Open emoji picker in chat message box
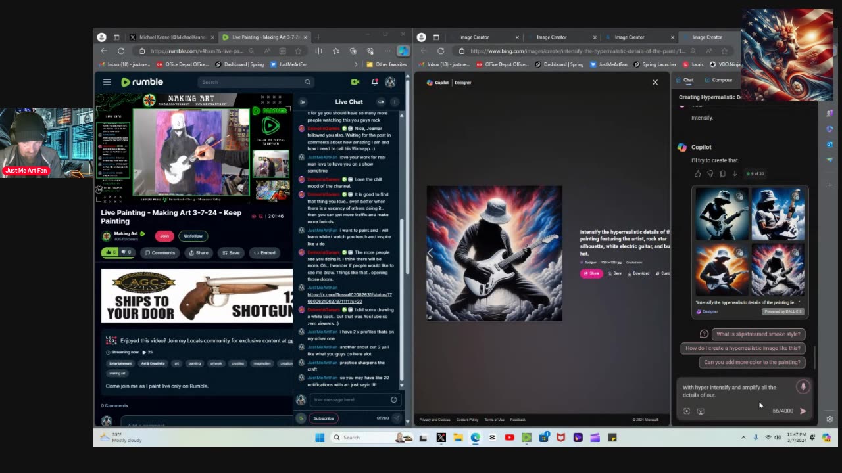The image size is (842, 473). 394,399
